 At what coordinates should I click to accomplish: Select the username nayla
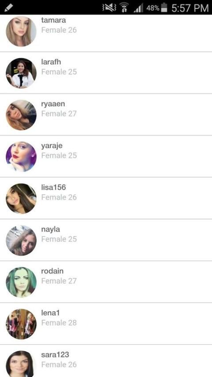coord(50,230)
